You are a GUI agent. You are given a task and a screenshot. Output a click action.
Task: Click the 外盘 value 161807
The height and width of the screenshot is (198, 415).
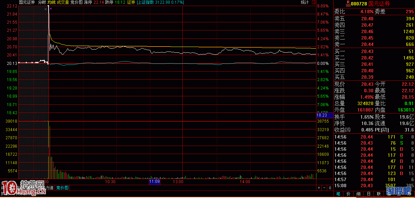pyautogui.click(x=365, y=110)
